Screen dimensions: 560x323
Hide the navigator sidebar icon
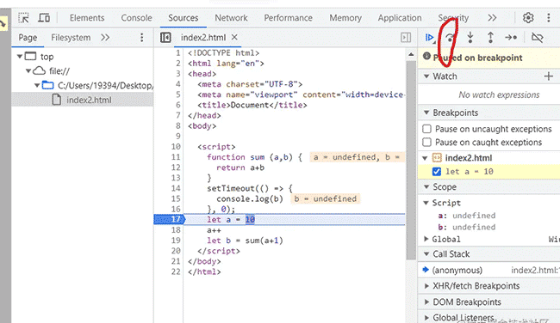coord(165,38)
